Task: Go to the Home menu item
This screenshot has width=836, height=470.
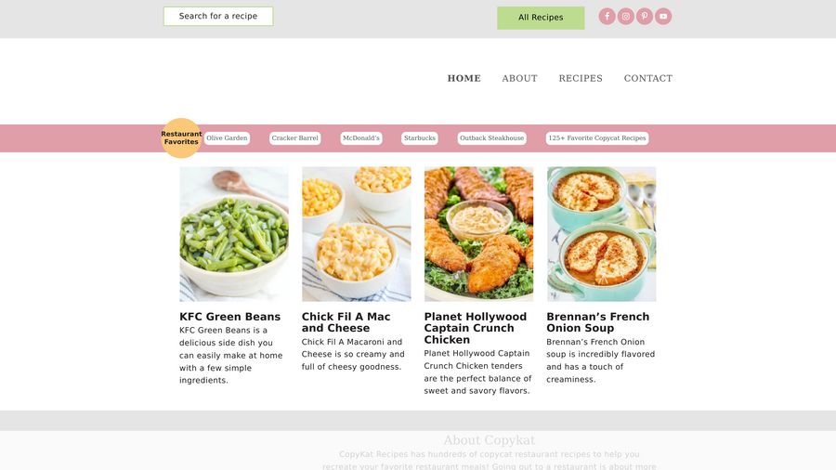Action: coord(464,78)
